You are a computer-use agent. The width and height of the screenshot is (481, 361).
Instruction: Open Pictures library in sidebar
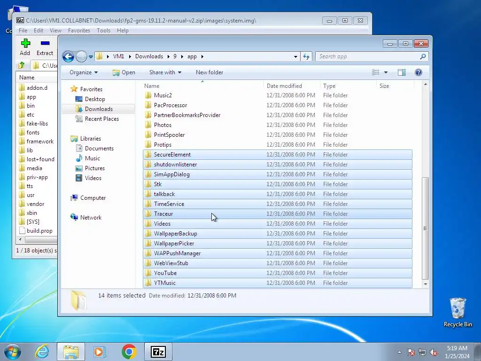pos(94,168)
